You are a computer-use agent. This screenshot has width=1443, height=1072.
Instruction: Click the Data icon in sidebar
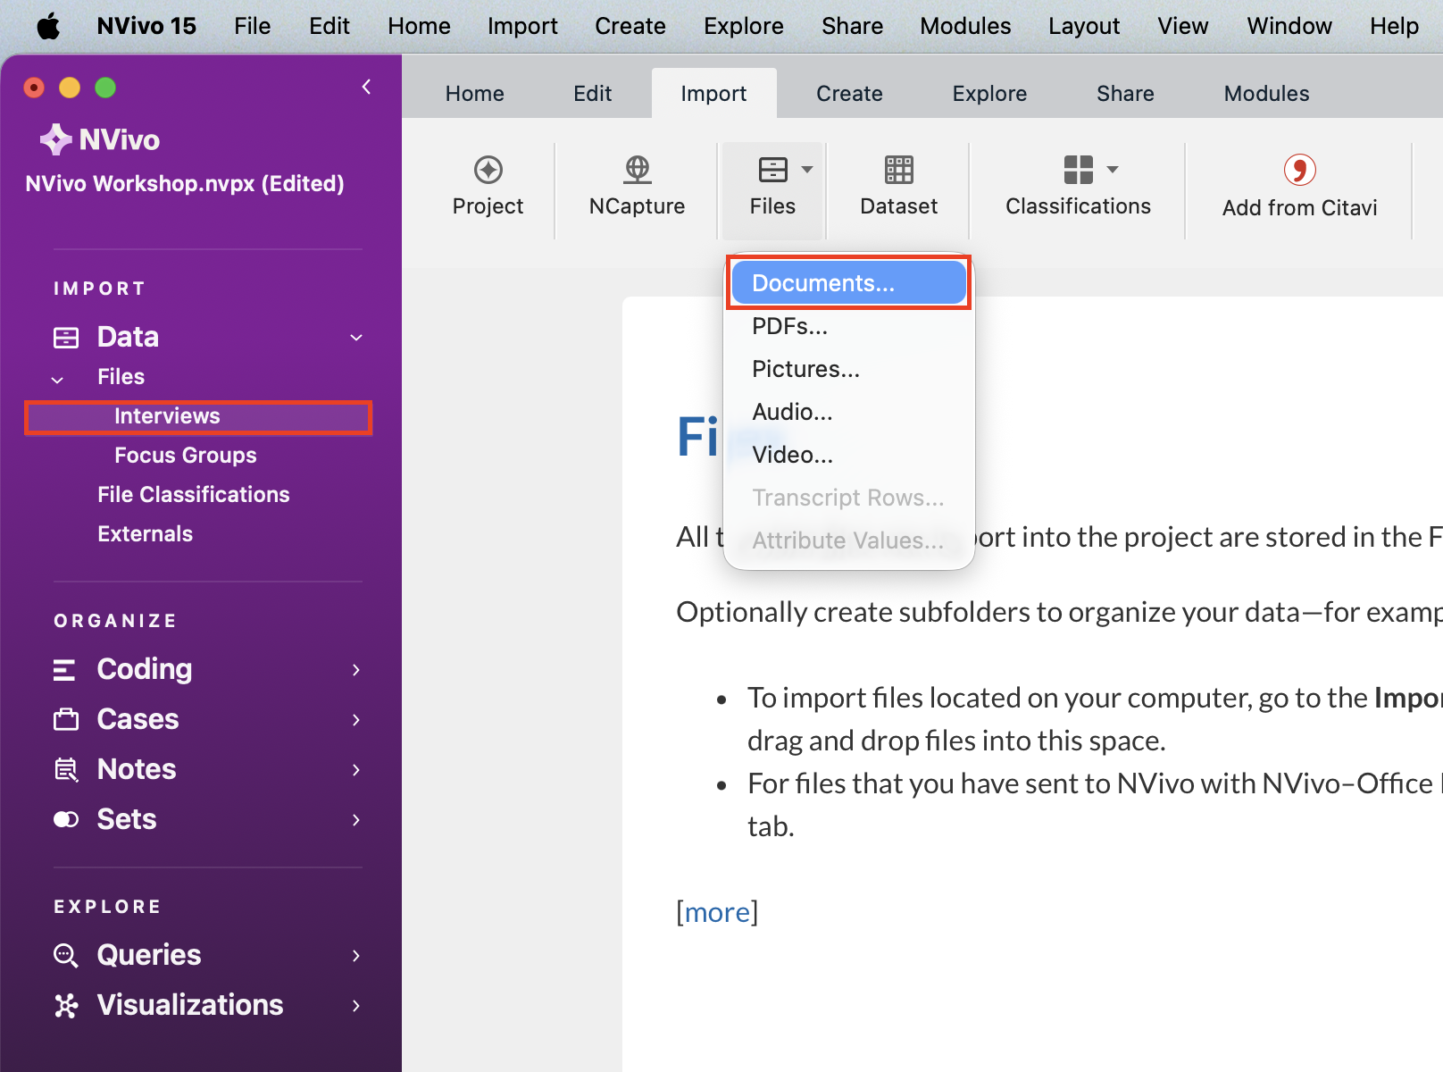click(x=66, y=338)
